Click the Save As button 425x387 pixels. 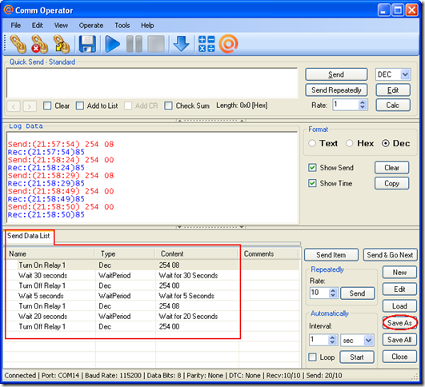399,323
